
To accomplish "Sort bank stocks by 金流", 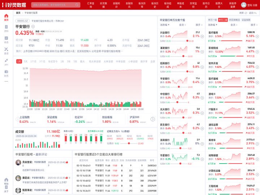I will [x=182, y=25].
